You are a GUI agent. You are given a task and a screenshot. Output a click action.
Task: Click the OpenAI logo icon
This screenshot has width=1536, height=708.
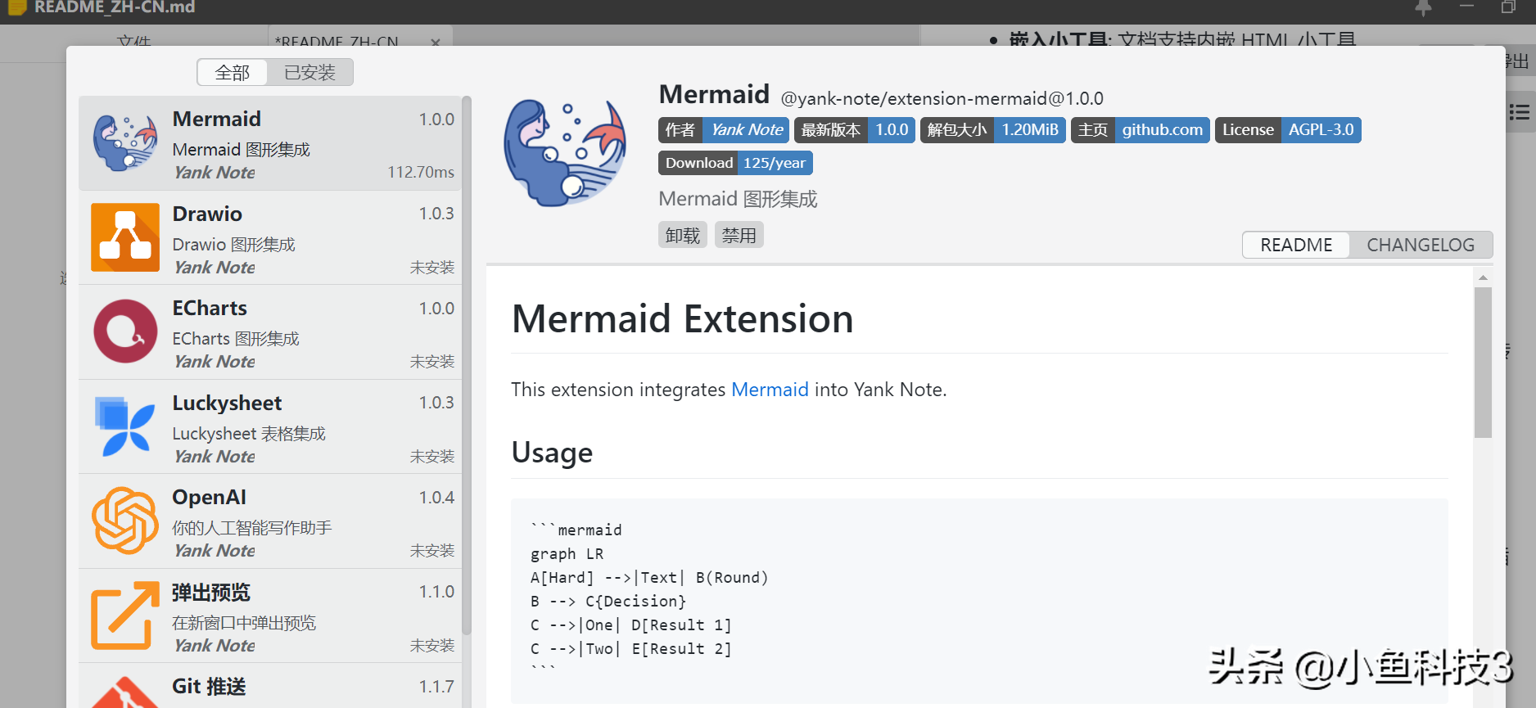[125, 521]
